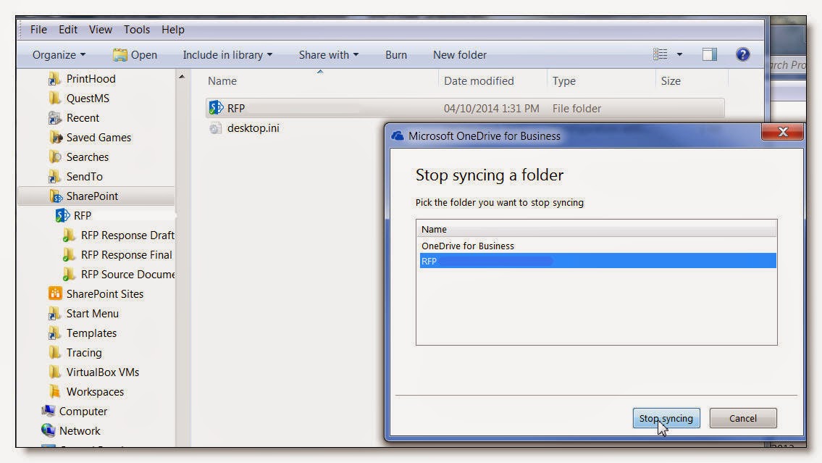Click the Cancel button in dialog
The width and height of the screenshot is (822, 463).
point(743,418)
